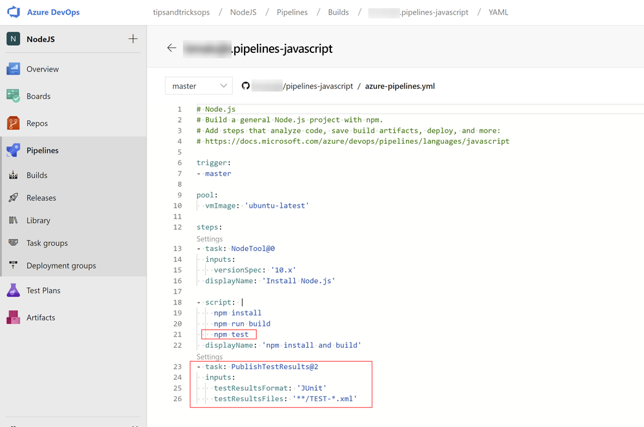
Task: Open Test Plans menu item
Action: [43, 290]
